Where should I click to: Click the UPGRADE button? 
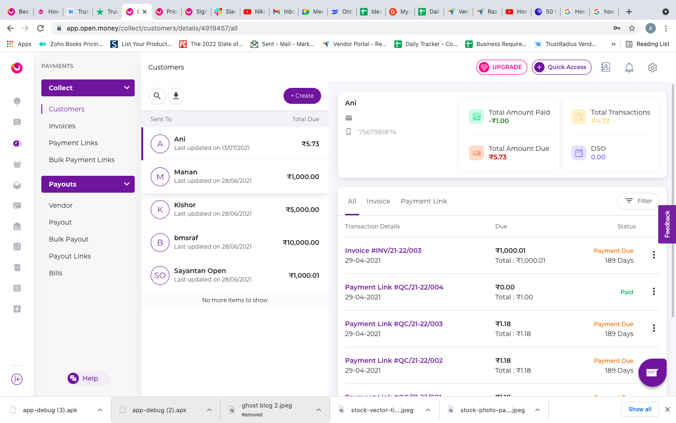(502, 67)
